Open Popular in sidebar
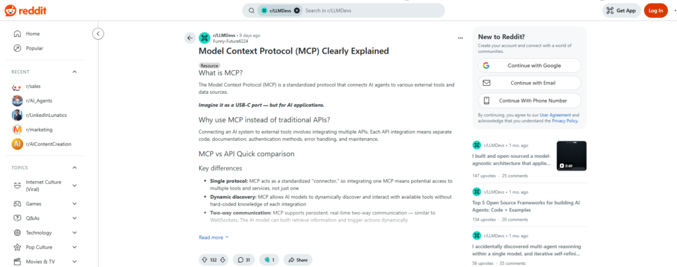 click(34, 48)
